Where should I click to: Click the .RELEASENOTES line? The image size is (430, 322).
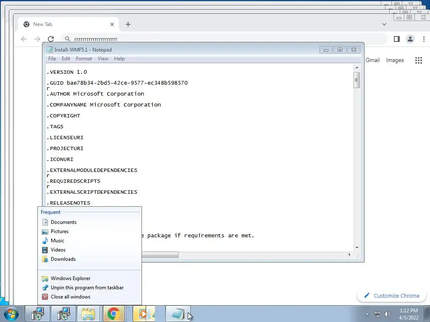point(68,203)
